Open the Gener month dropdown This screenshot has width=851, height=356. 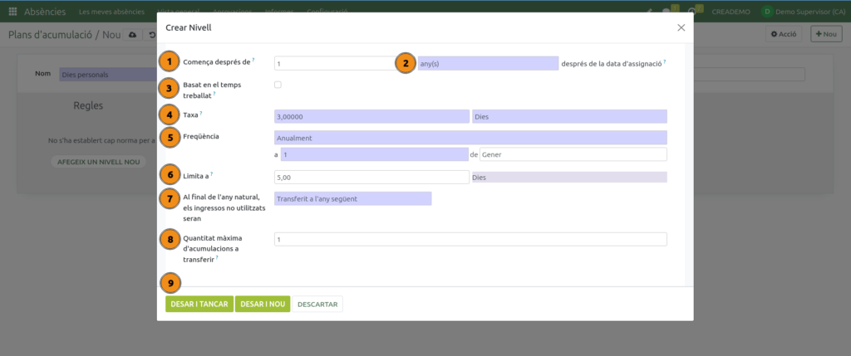pyautogui.click(x=573, y=154)
